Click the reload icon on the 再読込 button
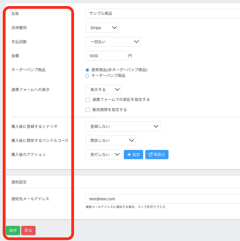The width and height of the screenshot is (240, 241). pos(150,155)
